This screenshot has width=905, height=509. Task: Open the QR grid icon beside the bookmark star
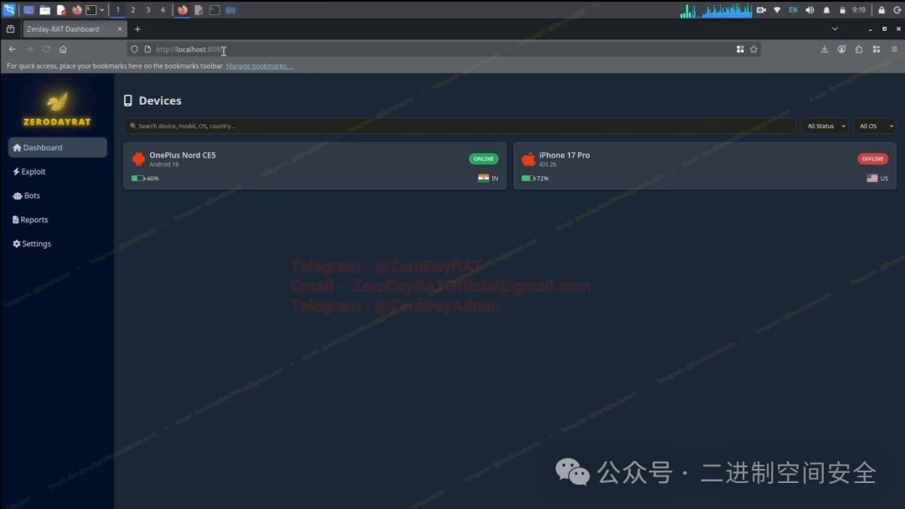(740, 49)
